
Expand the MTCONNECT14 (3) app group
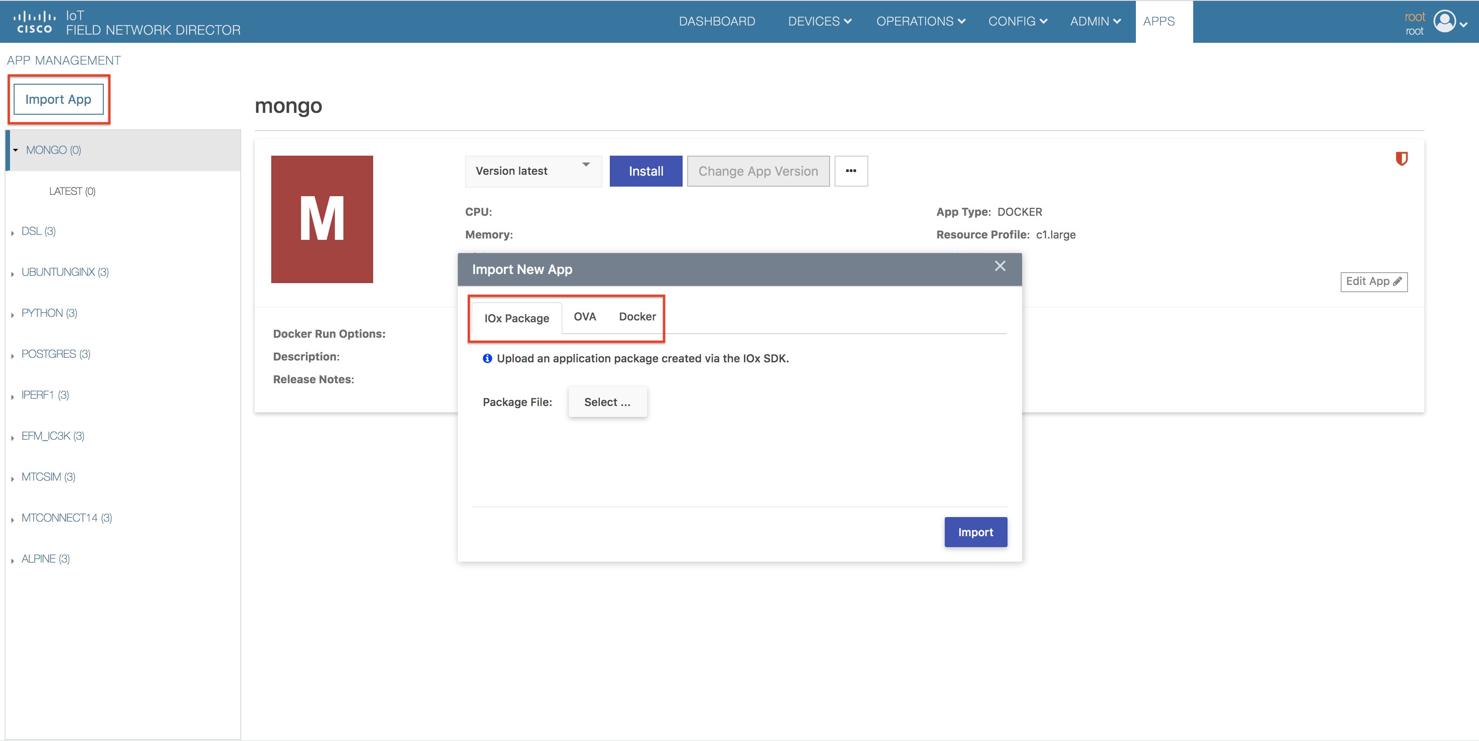[x=12, y=519]
